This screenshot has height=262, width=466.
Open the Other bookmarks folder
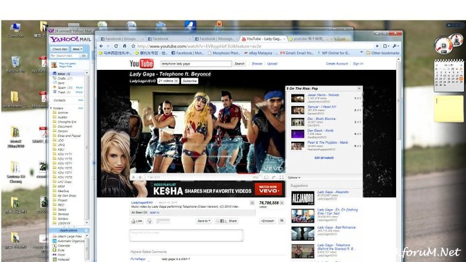[383, 53]
